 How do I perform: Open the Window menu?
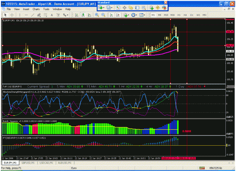click(x=57, y=9)
